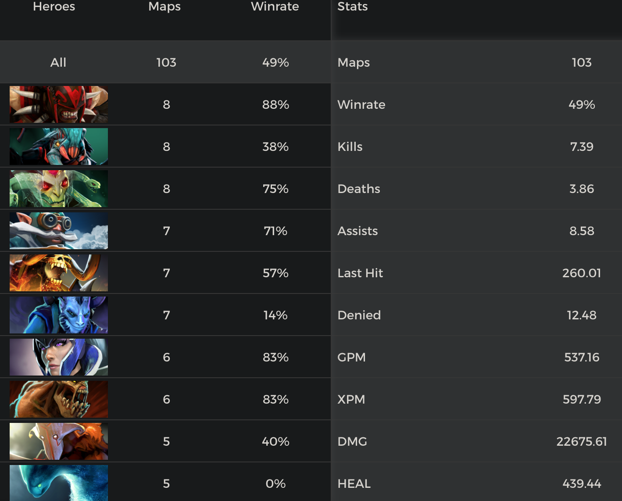Viewport: 622px width, 501px height.
Task: Pick the Lifestealer hero portrait
Action: [x=59, y=399]
